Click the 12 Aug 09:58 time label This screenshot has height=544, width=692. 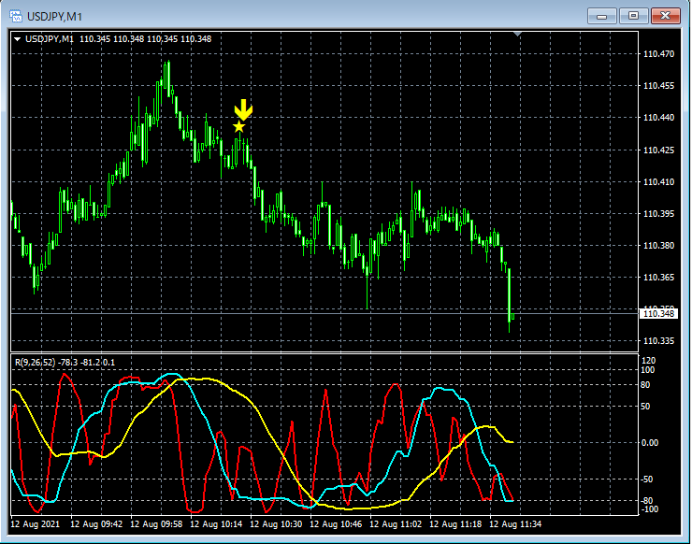click(156, 524)
